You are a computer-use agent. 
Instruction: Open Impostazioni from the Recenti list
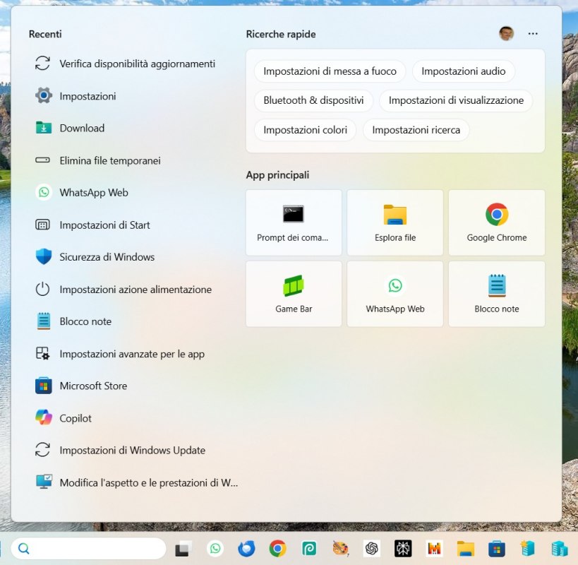88,95
